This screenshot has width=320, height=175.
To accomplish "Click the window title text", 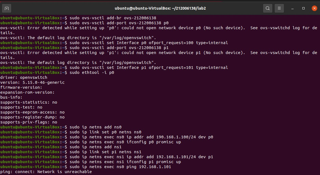I will 160,8.
